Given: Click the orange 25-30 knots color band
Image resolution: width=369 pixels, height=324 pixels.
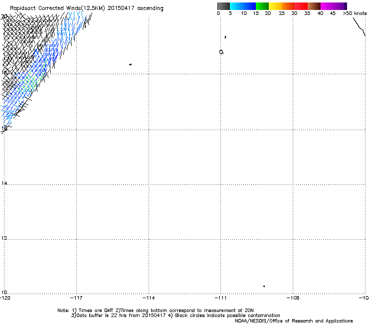Looking at the screenshot, I should pyautogui.click(x=288, y=6).
